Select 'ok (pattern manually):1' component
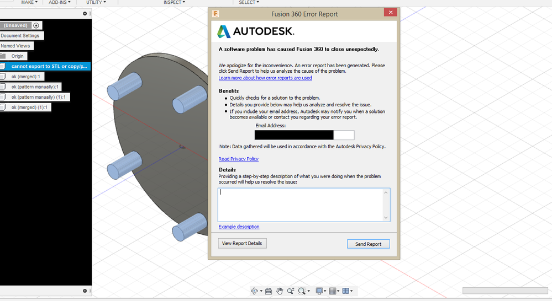This screenshot has width=552, height=301. click(35, 87)
